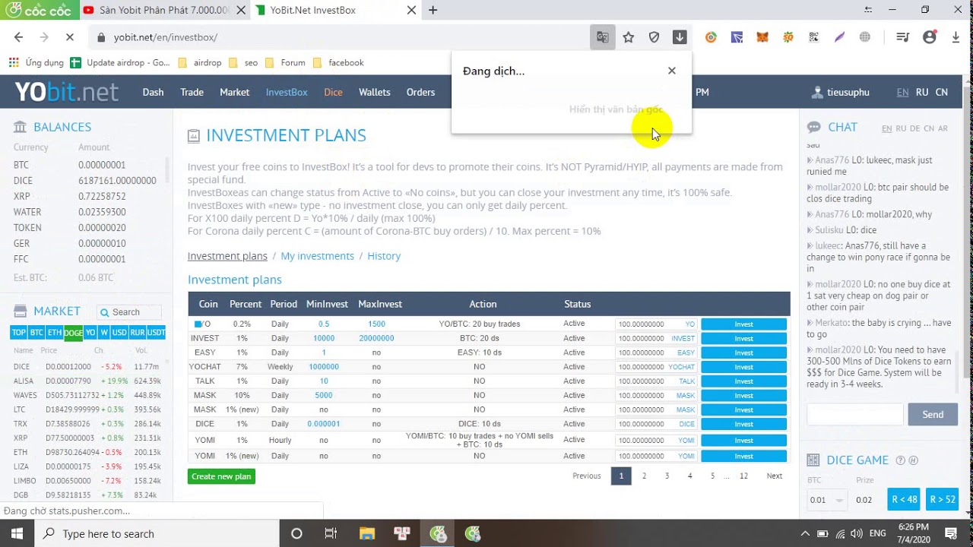Stop page loading with the X button
Viewport: 973px width, 547px height.
pos(68,37)
